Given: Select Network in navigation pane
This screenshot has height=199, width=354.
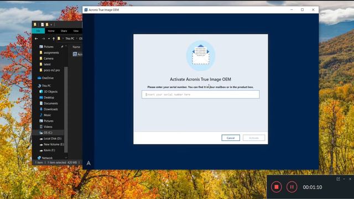Looking at the screenshot, I should click(47, 158).
